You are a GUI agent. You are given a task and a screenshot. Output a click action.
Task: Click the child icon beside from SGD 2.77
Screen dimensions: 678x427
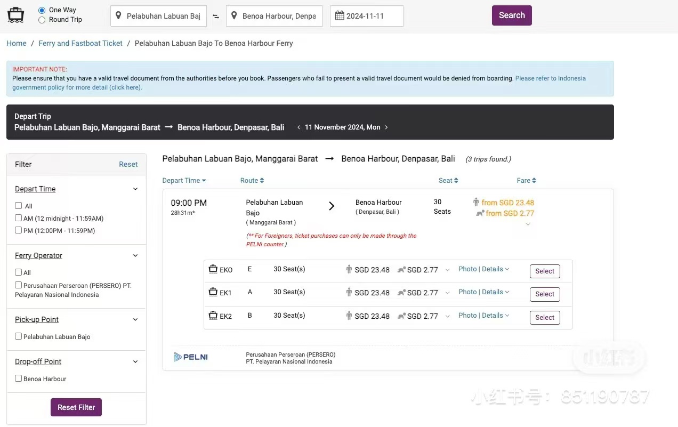point(480,213)
